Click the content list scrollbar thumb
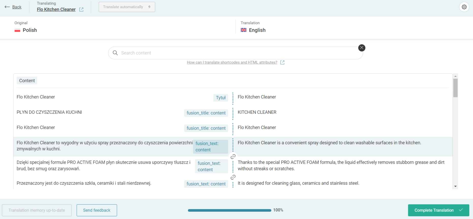Viewport: 473px width, 219px height. (x=455, y=88)
